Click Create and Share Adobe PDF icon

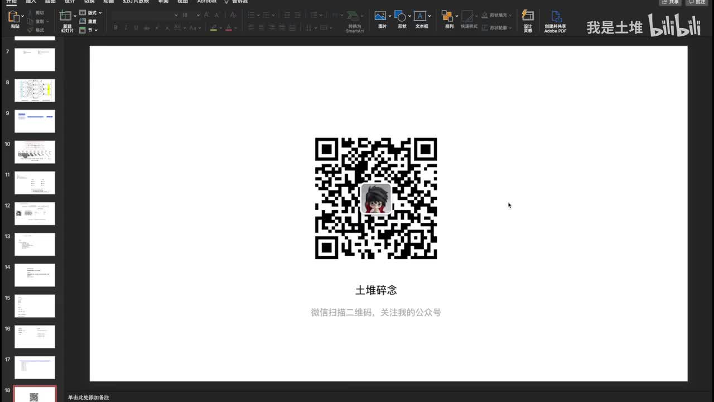pos(556,17)
